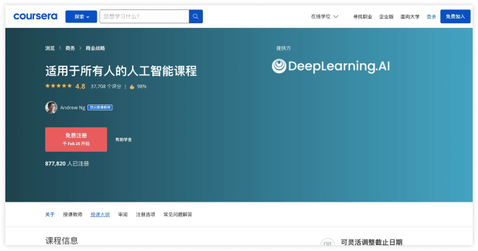Click the 提供方 label

pos(284,48)
